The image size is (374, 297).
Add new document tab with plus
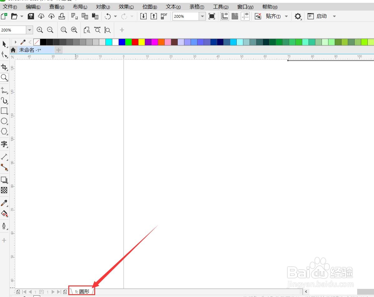click(x=58, y=50)
